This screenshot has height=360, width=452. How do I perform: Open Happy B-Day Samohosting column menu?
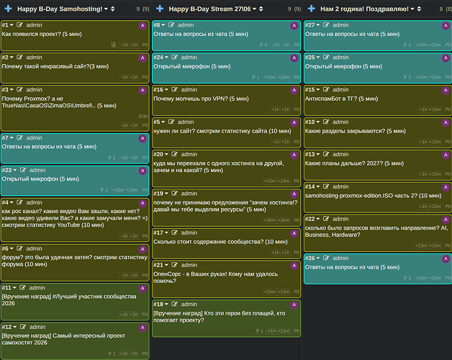click(x=106, y=9)
